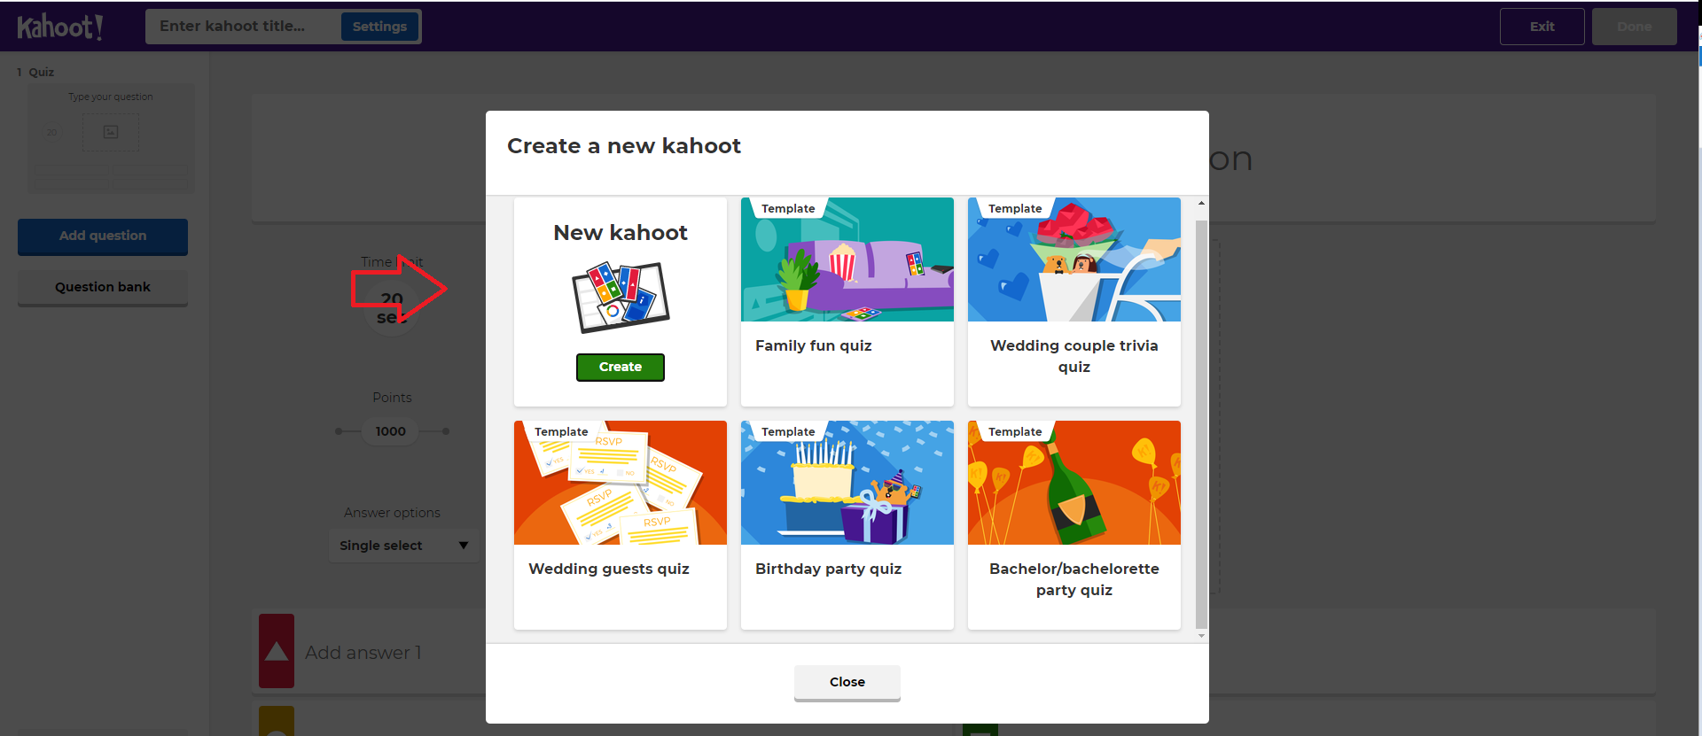
Task: Open the Family fun quiz template image
Action: [847, 260]
